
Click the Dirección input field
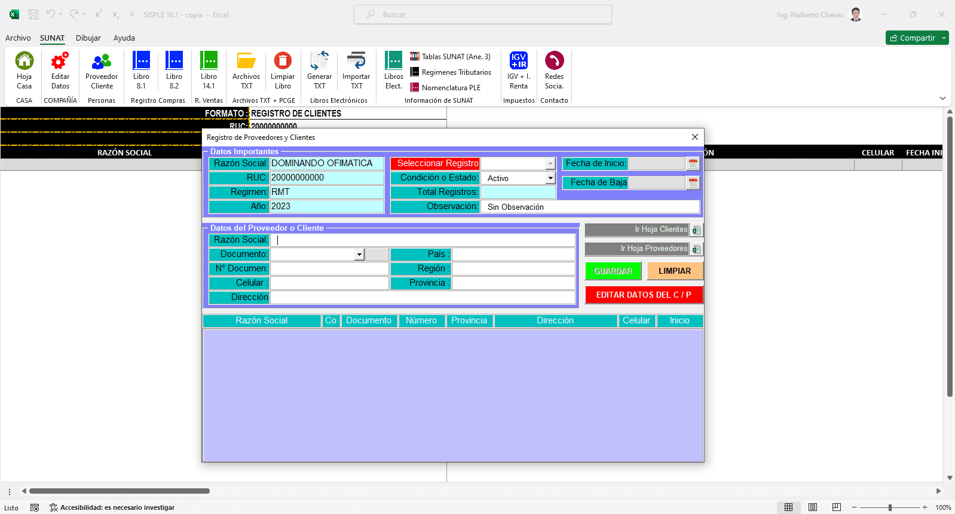423,297
